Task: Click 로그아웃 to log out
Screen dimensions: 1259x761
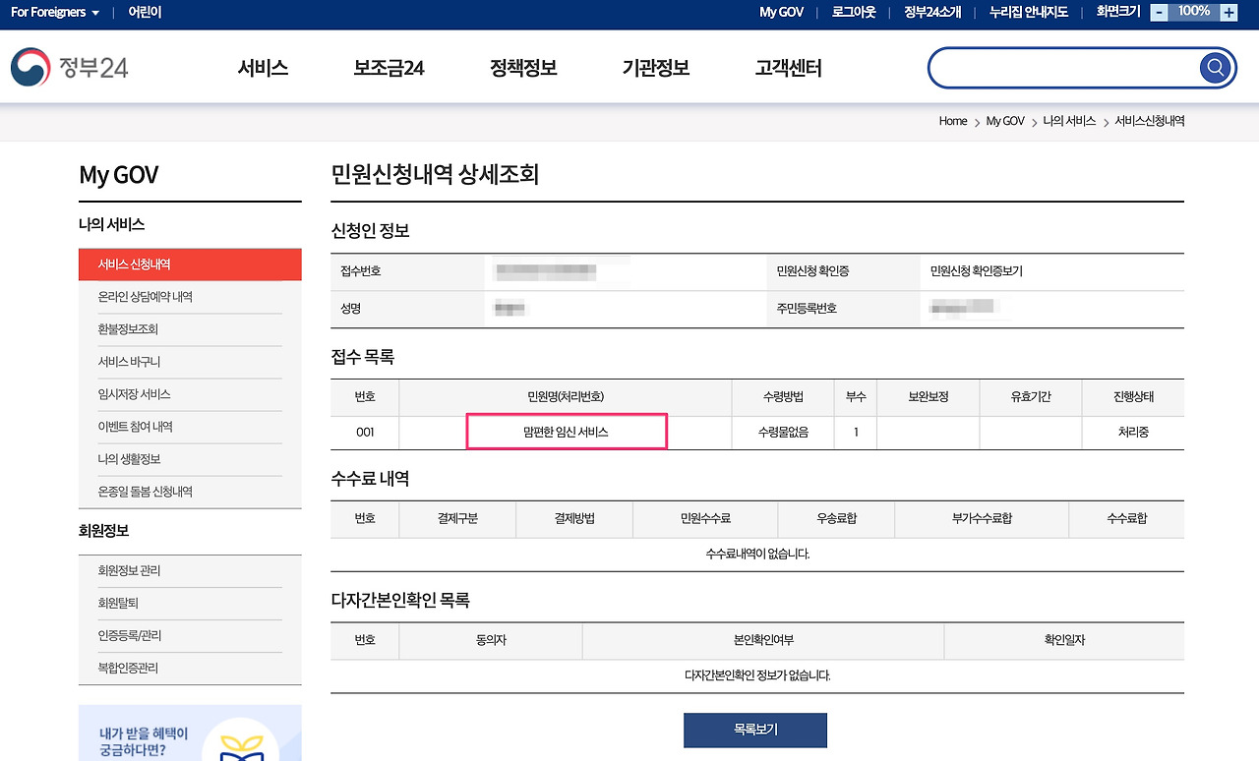Action: pos(854,12)
